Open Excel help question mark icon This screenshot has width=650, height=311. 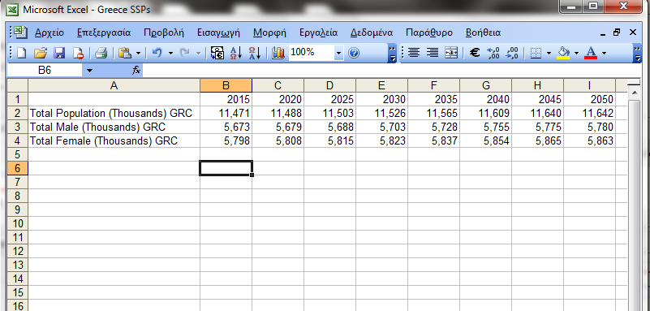(x=353, y=53)
